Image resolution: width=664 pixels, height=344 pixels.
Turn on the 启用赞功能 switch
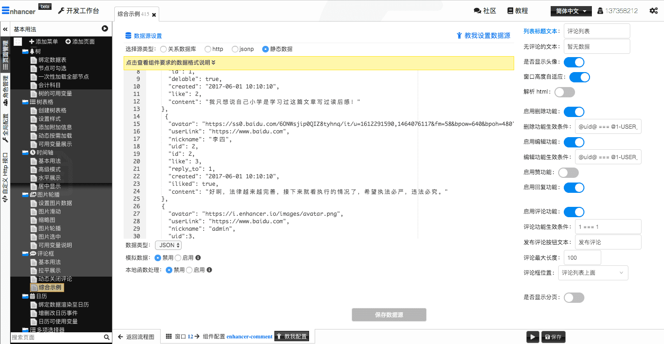pos(568,173)
